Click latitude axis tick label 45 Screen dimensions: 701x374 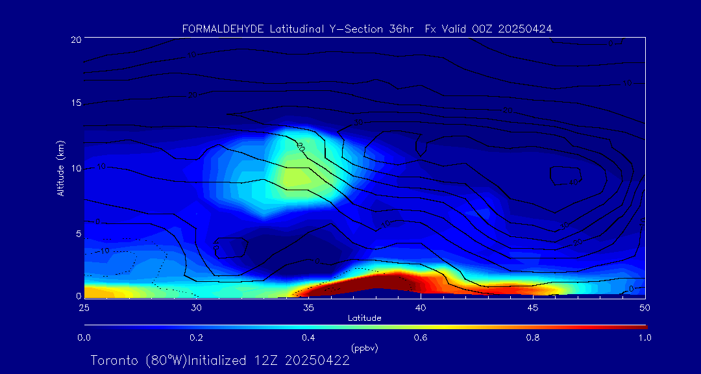click(533, 307)
